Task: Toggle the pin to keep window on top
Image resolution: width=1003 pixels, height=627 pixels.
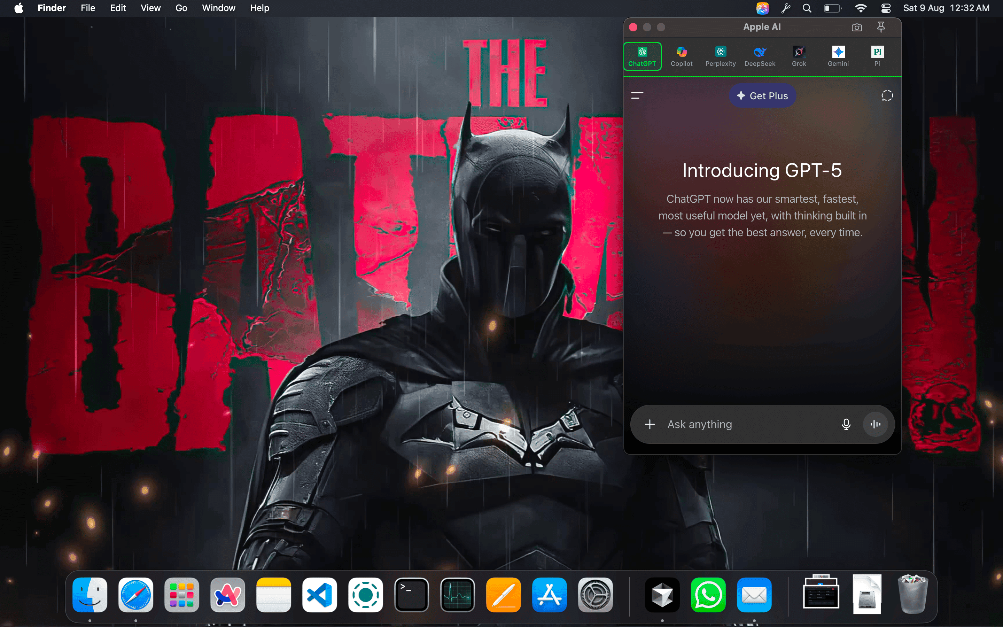Action: tap(881, 28)
